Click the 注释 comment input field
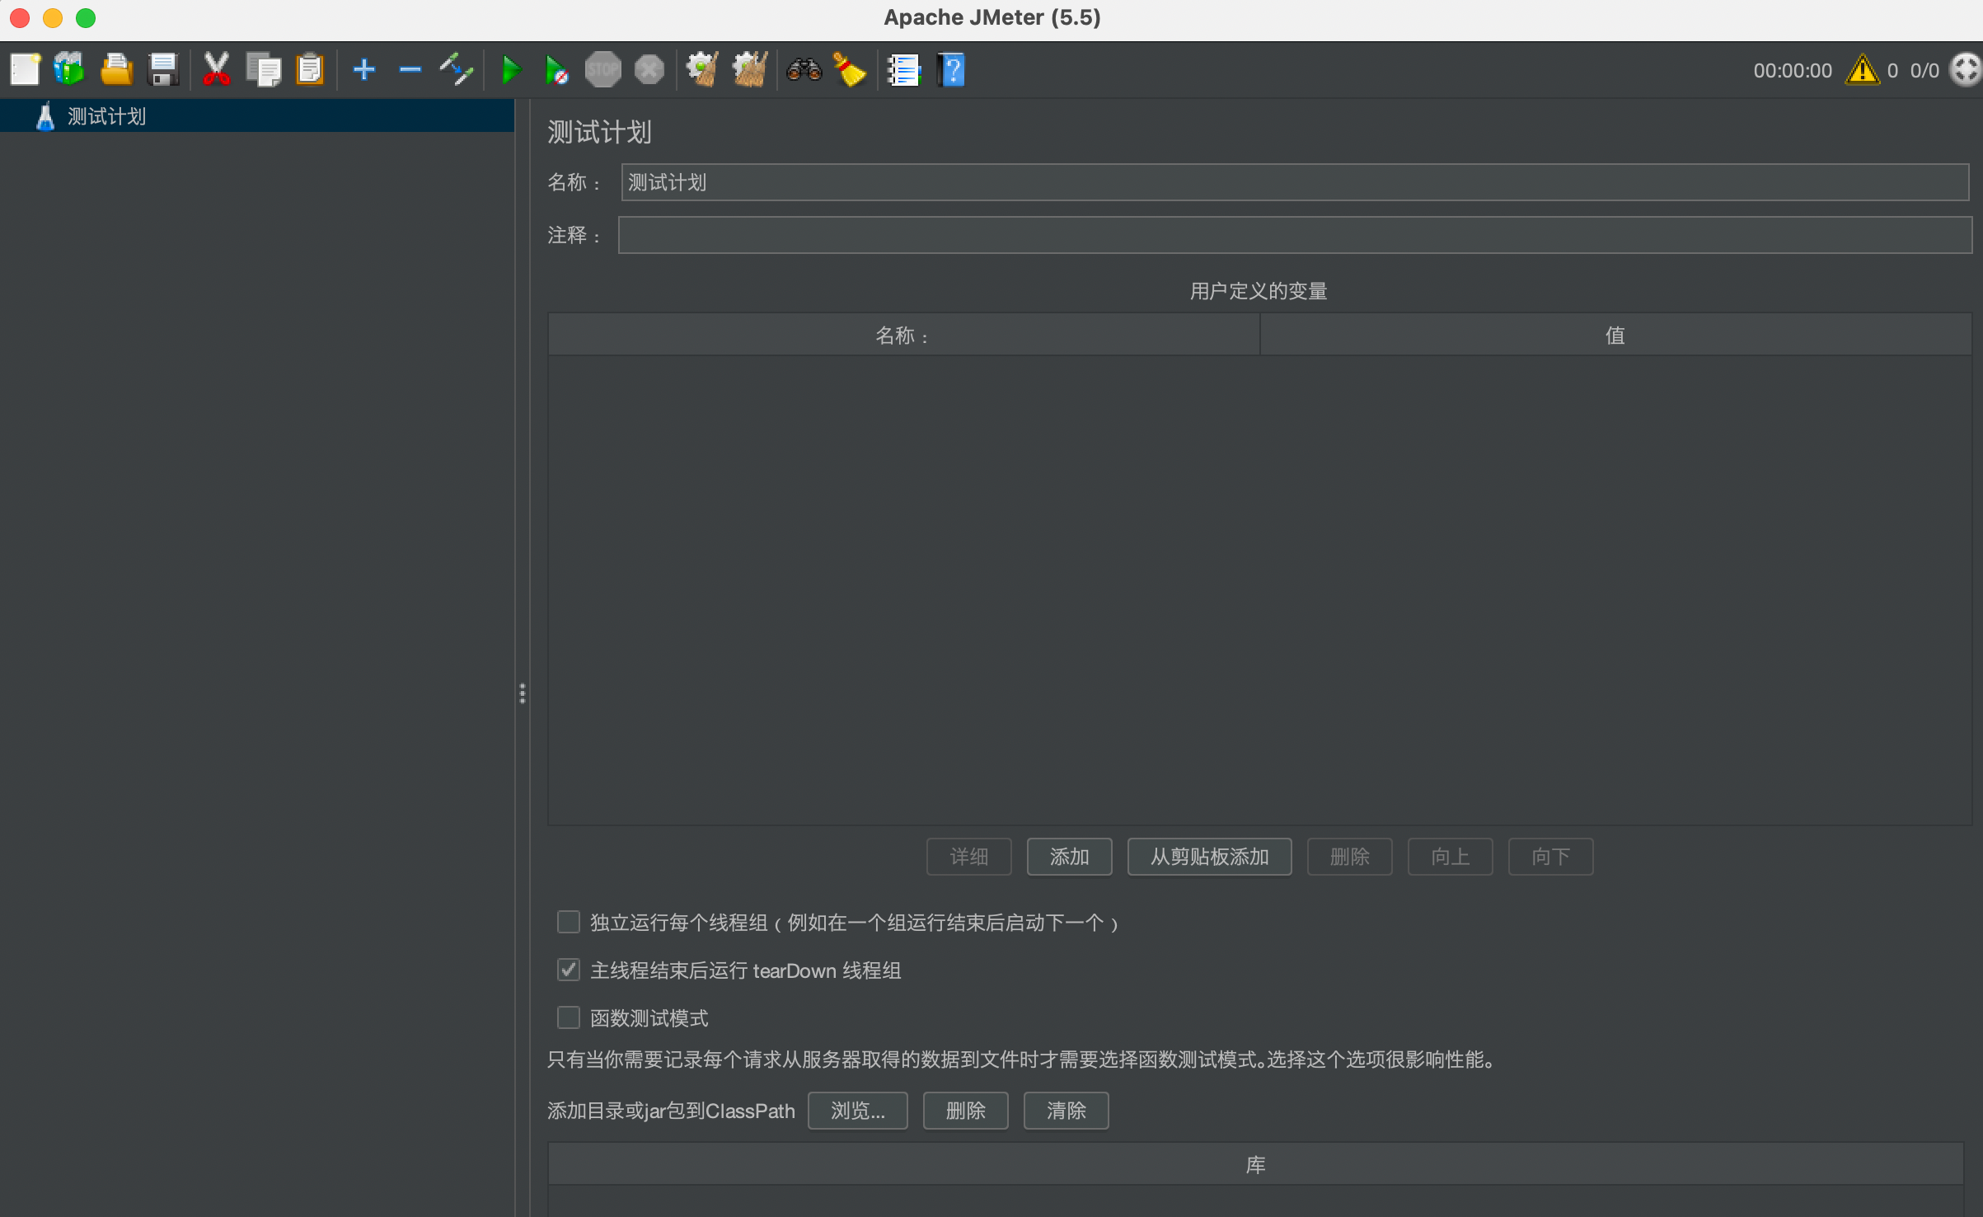This screenshot has width=1983, height=1217. click(x=1295, y=235)
